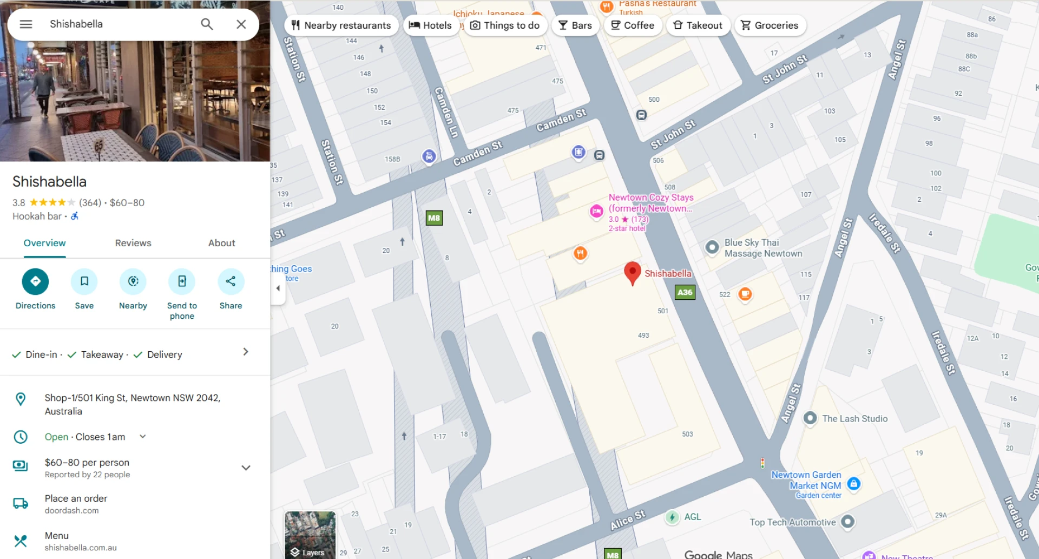Screen dimensions: 1039x559
Task: Click the search magnifier icon
Action: point(207,24)
